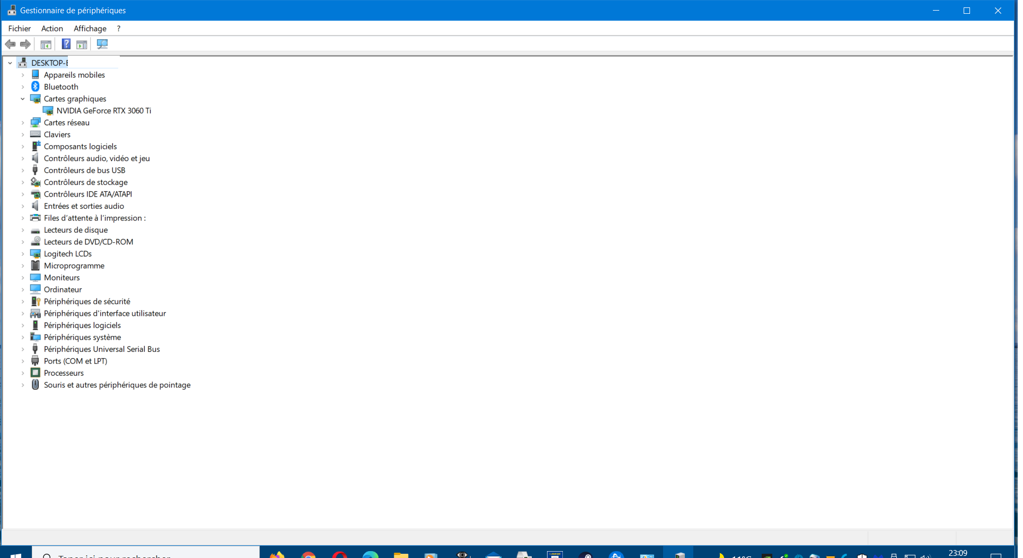Click the Périphériques de sécurité key icon

[x=36, y=302]
